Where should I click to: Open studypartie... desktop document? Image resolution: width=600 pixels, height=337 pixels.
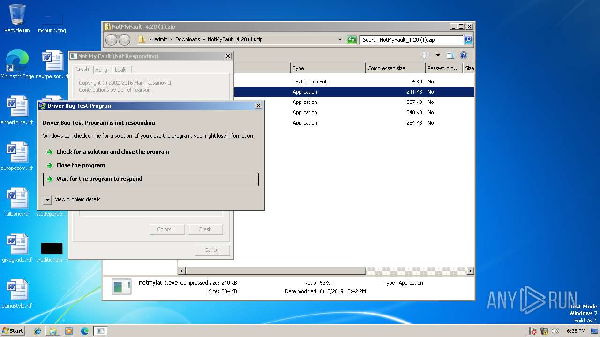[x=52, y=202]
